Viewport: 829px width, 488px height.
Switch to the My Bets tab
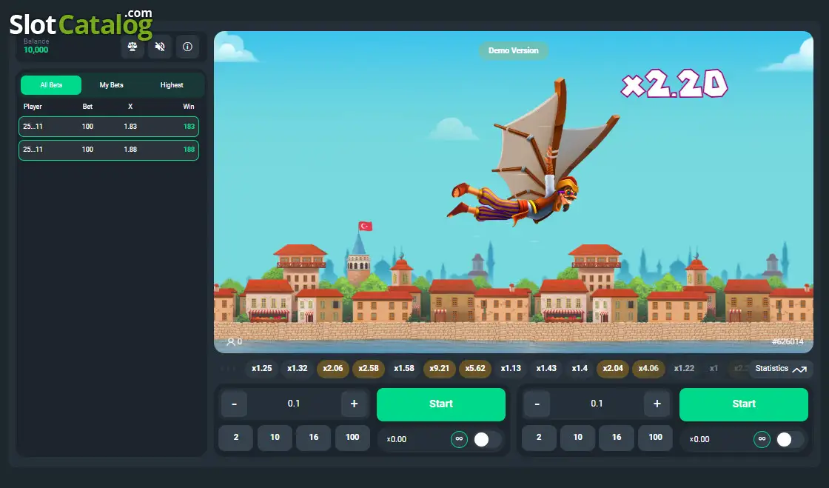tap(112, 85)
